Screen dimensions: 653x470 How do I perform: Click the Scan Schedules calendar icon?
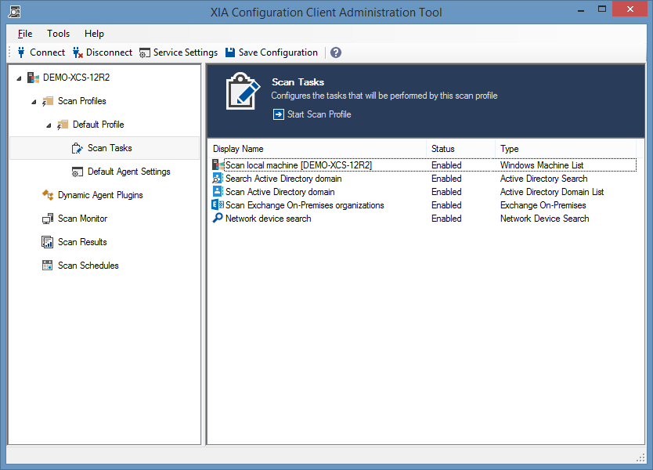click(48, 266)
